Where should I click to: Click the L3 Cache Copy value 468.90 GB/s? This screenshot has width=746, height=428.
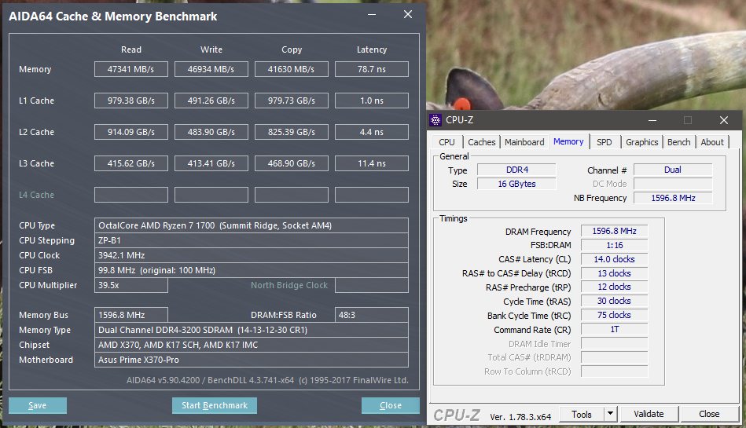(291, 163)
